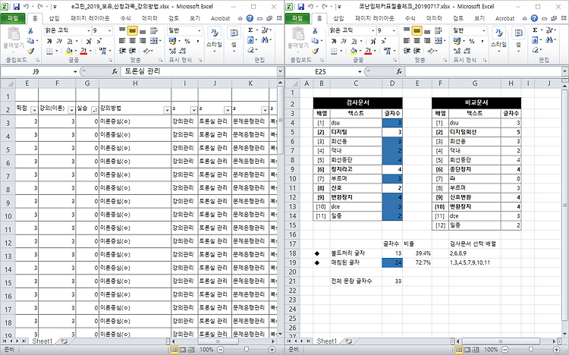Open Excel Help in 코난임체커 window
This screenshot has height=355, width=569.
534,18
